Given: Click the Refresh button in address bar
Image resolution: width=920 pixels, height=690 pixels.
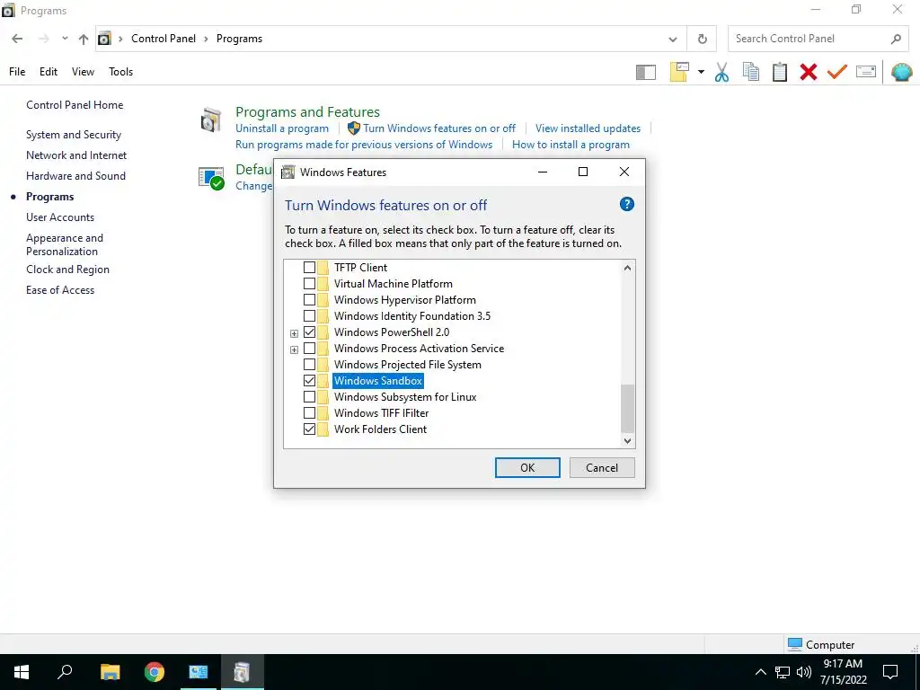Looking at the screenshot, I should [x=703, y=39].
